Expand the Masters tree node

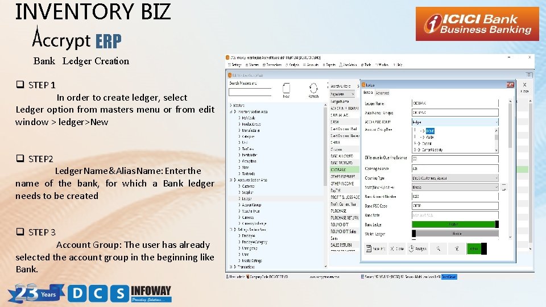231,106
